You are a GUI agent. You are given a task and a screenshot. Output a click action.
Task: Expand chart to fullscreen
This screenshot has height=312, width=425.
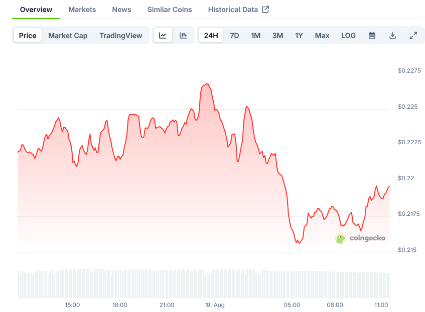(413, 36)
